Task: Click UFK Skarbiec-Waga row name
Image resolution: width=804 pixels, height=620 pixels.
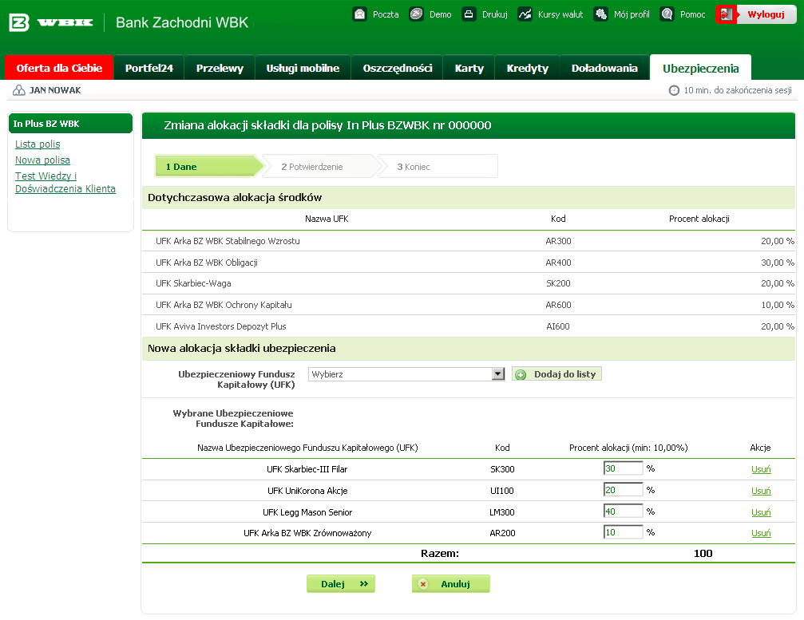Action: (193, 283)
